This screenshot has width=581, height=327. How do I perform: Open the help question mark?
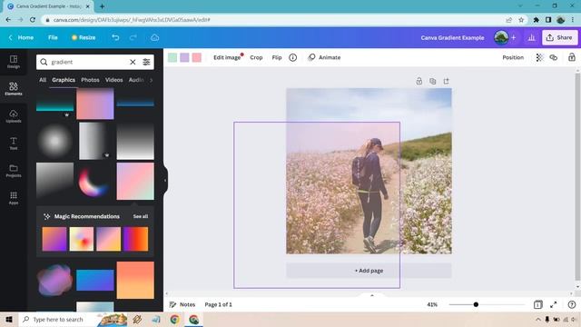572,304
